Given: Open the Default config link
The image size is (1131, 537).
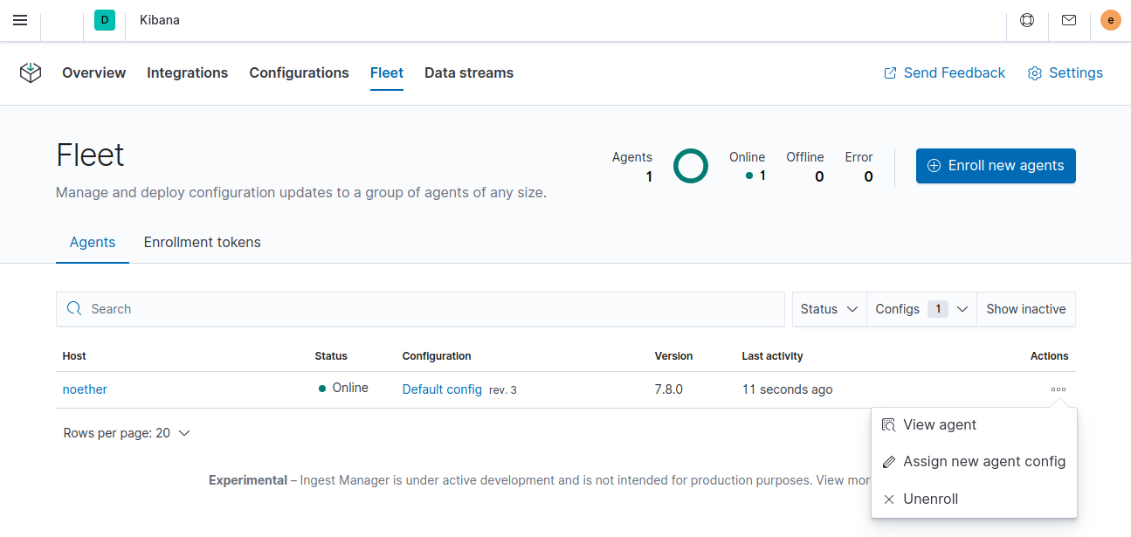Looking at the screenshot, I should (442, 389).
